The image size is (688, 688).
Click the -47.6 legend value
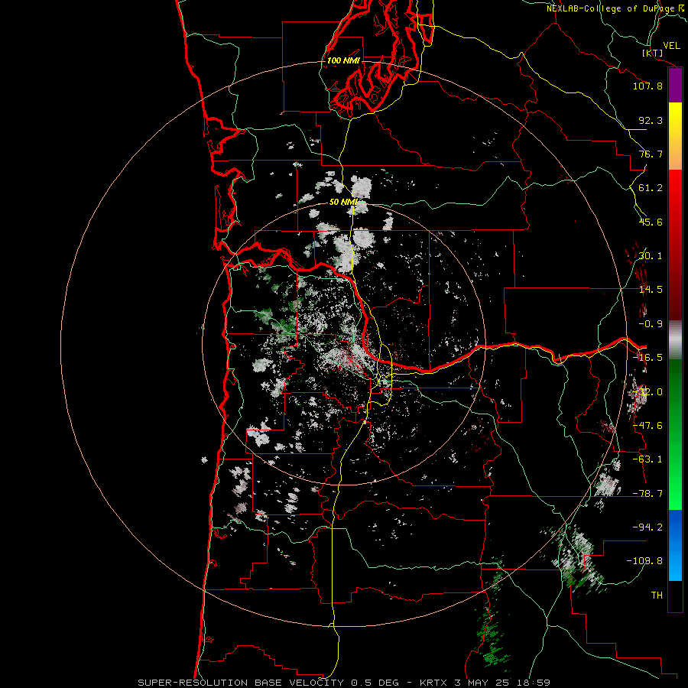647,426
